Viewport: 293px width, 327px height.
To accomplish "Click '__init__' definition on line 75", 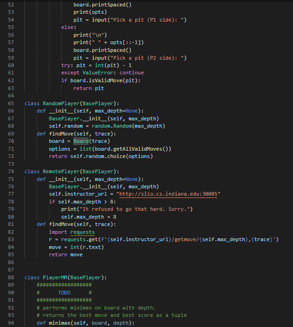I will pos(61,179).
